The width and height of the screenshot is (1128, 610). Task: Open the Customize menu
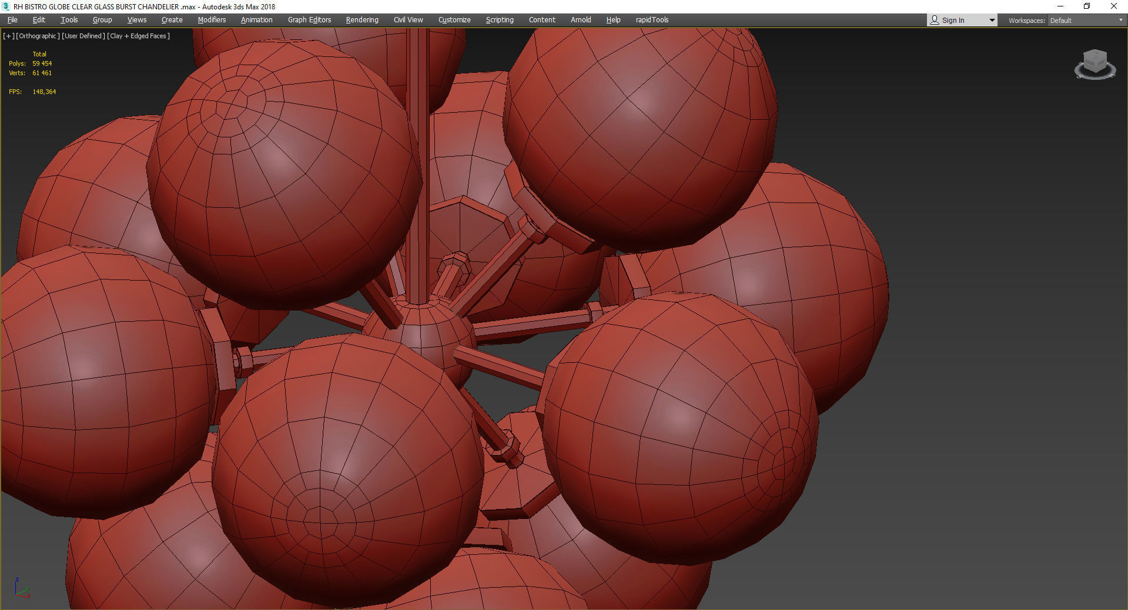click(454, 20)
